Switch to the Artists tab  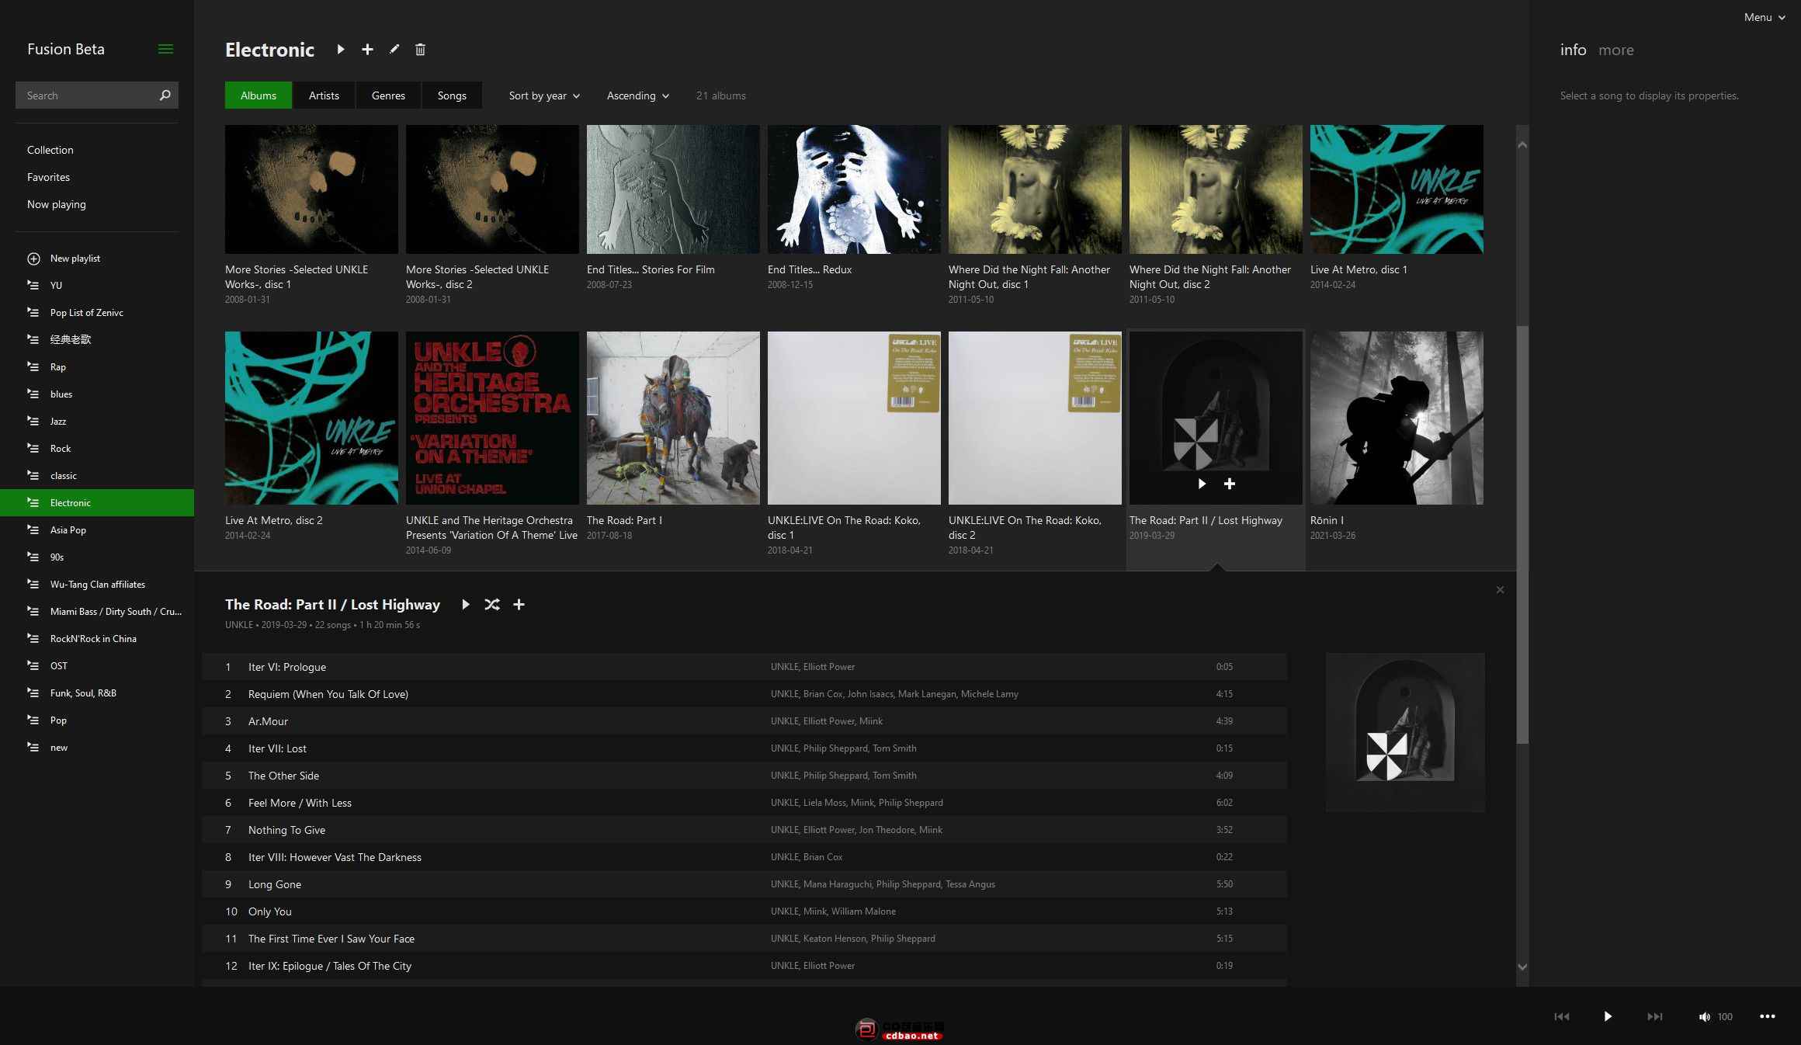324,95
